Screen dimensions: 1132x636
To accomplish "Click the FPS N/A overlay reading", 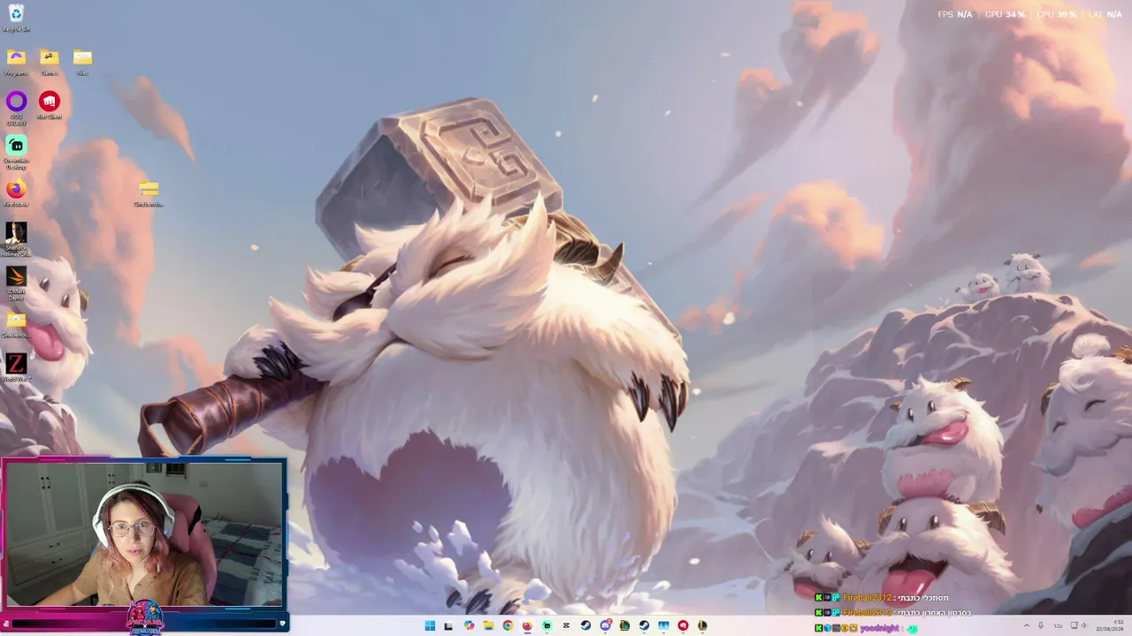I will pos(955,14).
